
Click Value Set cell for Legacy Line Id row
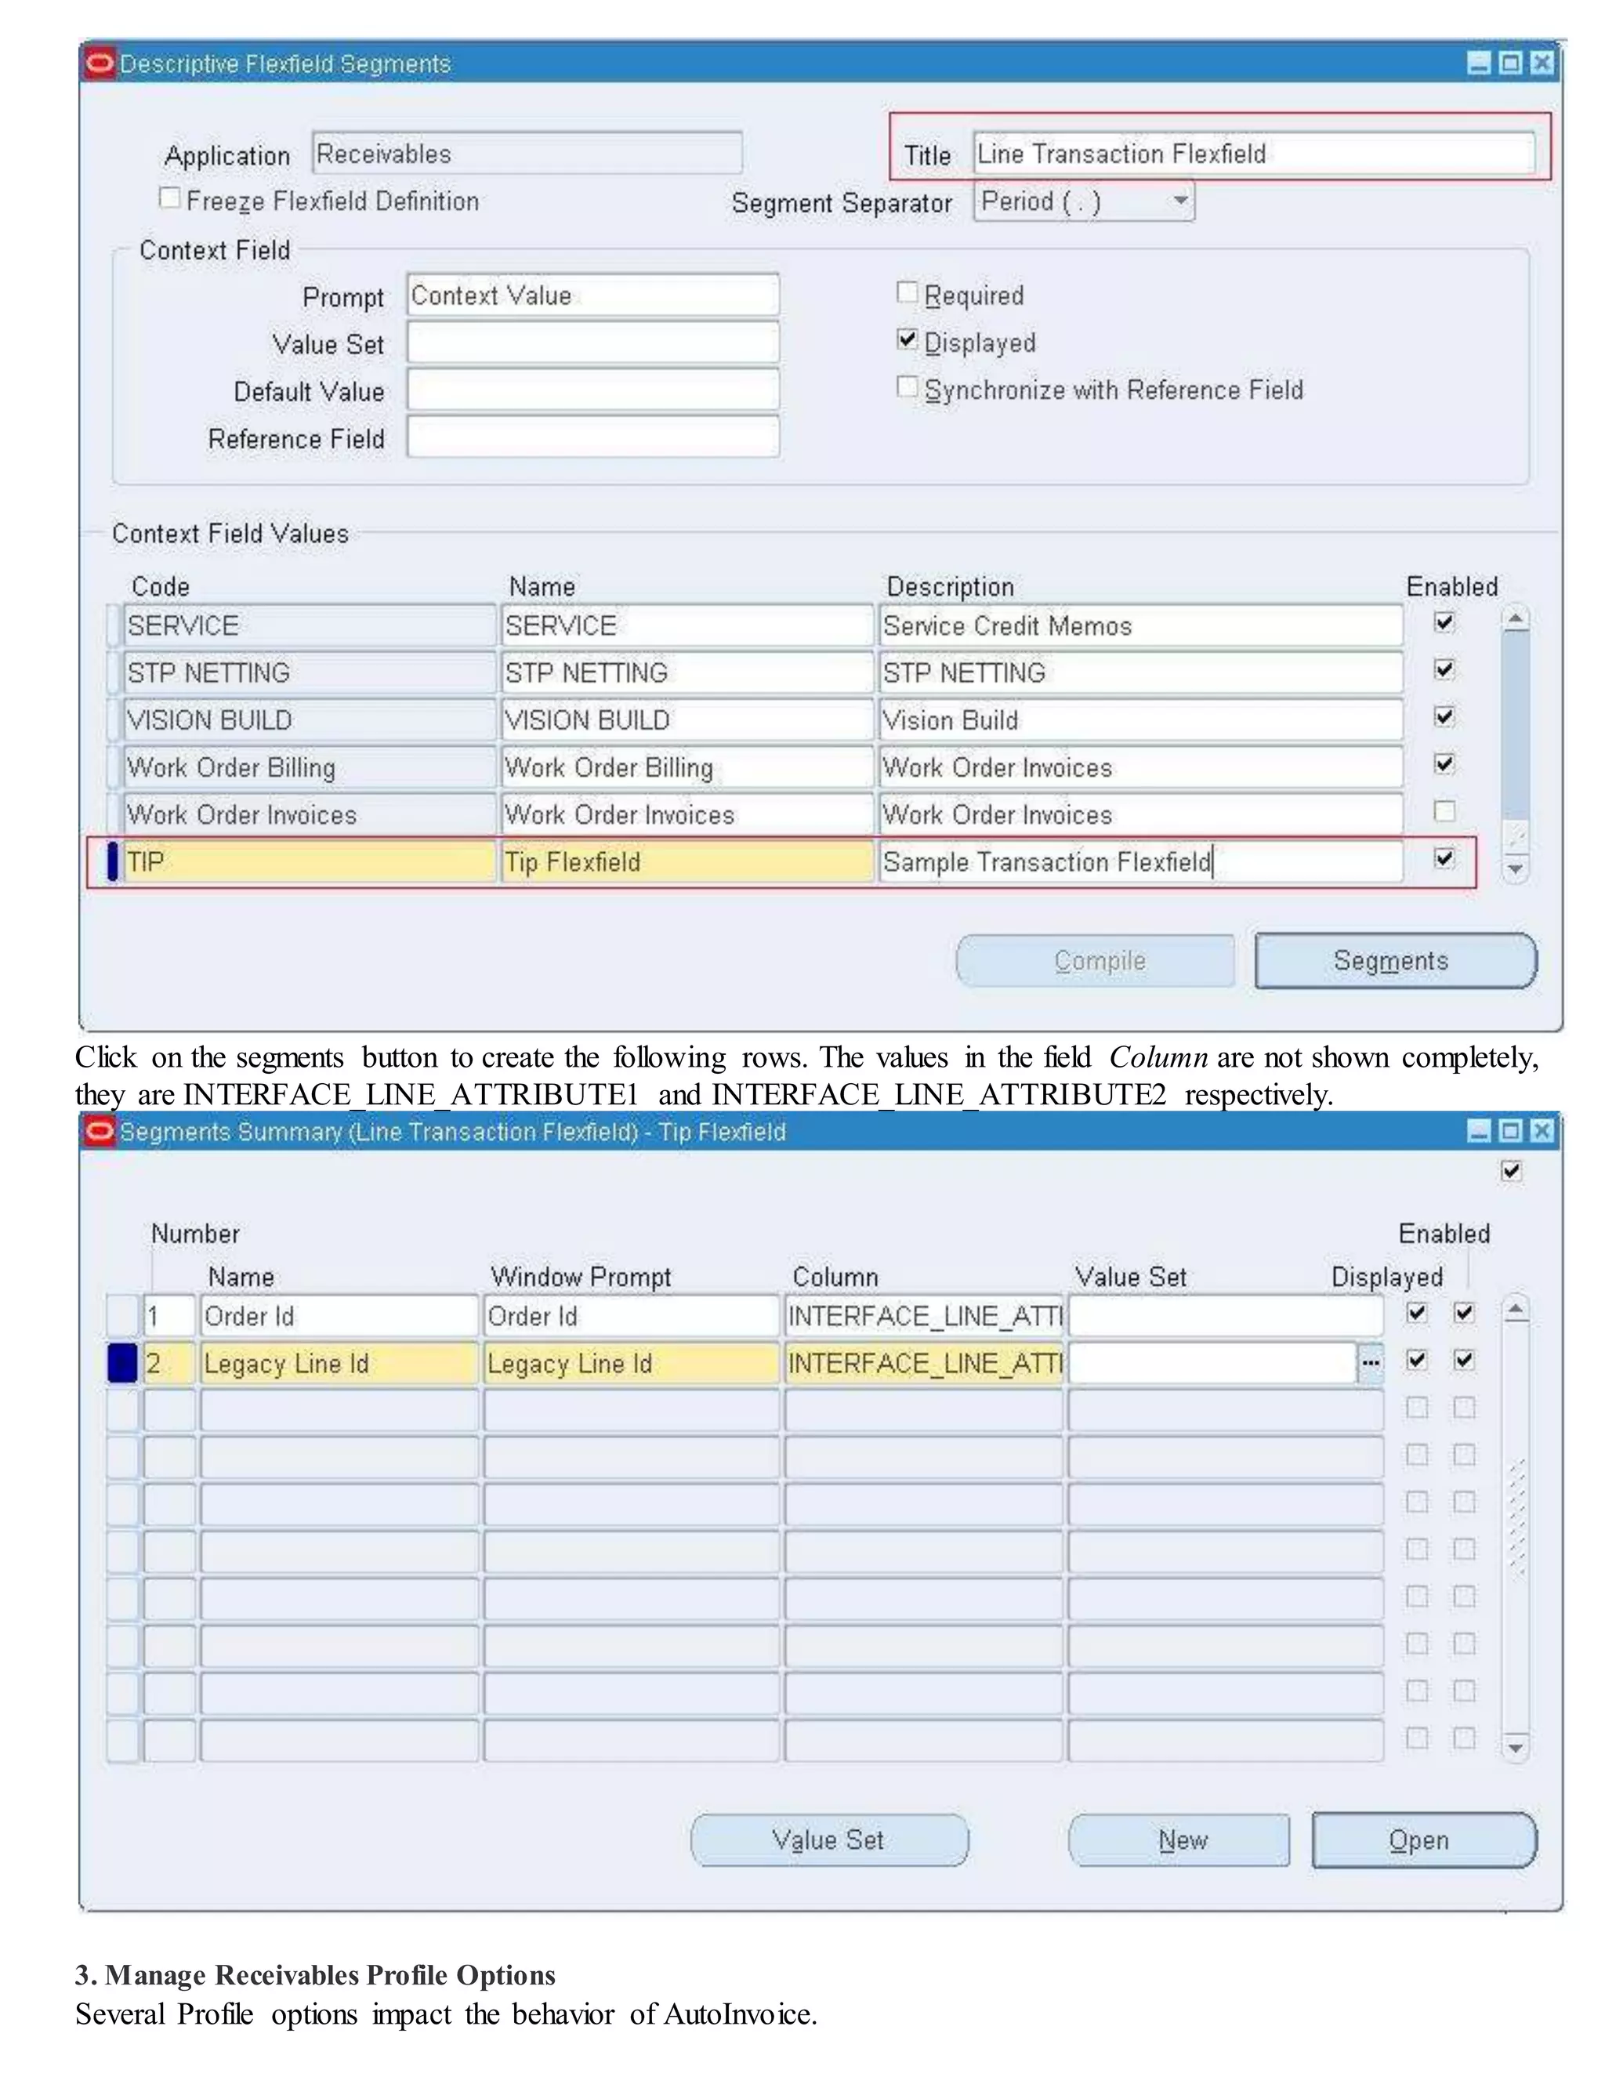(1213, 1364)
